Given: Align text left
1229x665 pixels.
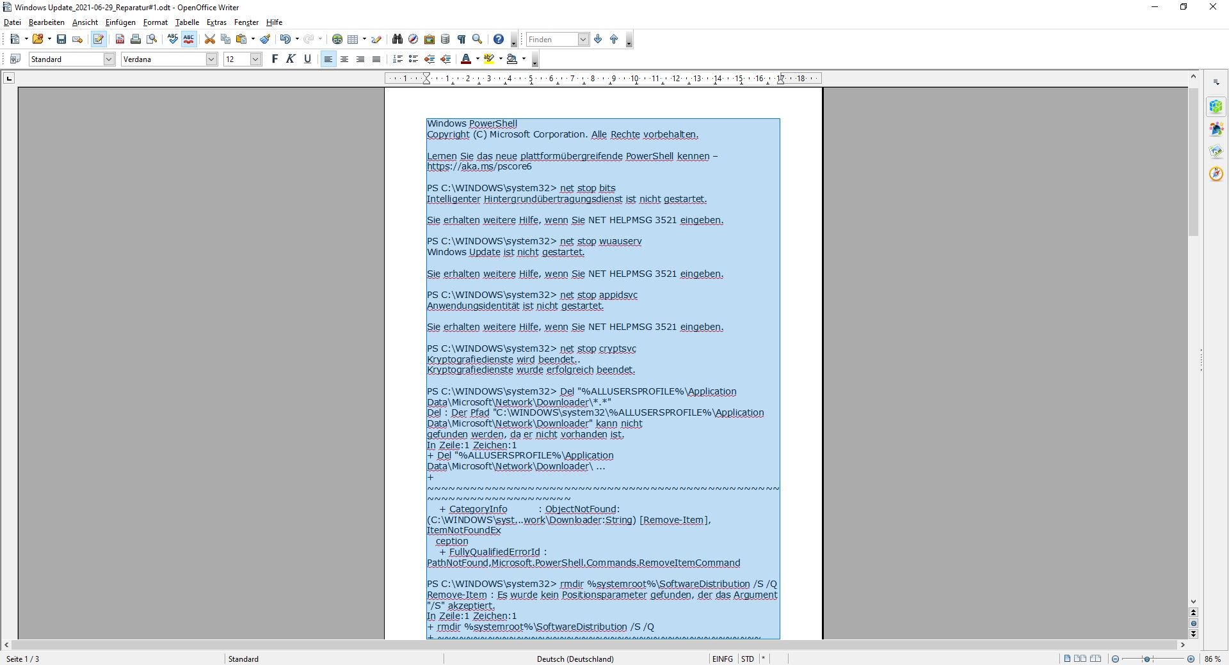Looking at the screenshot, I should point(328,59).
